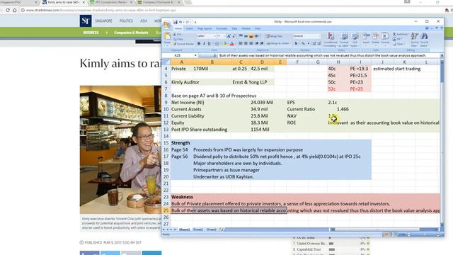Viewport: 453px width, 255px height.
Task: Click the POLITICS link on Straits Times
Action: click(126, 21)
